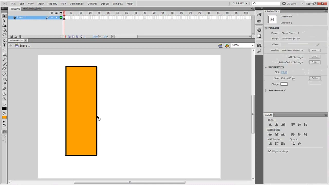Image resolution: width=329 pixels, height=185 pixels.
Task: Open the Control menu
Action: coord(92,4)
